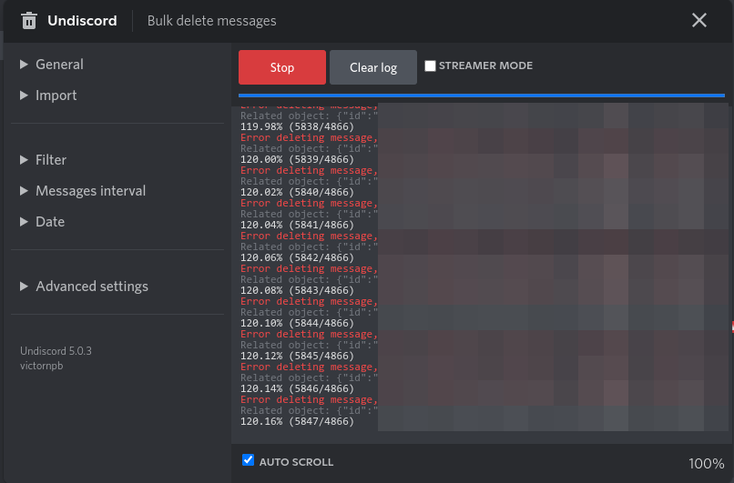Image resolution: width=734 pixels, height=483 pixels.
Task: Open the Advanced settings section label
Action: click(x=92, y=287)
